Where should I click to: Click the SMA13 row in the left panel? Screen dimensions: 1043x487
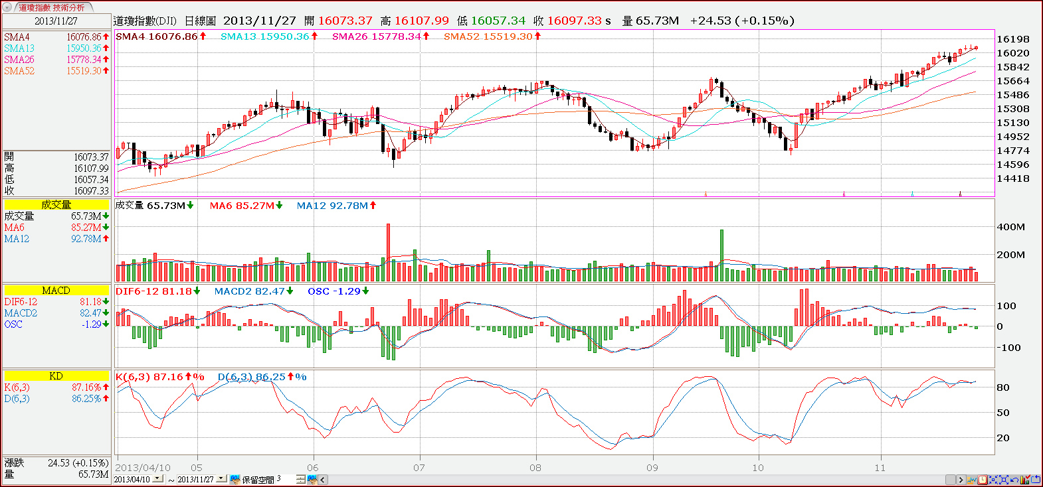(56, 48)
